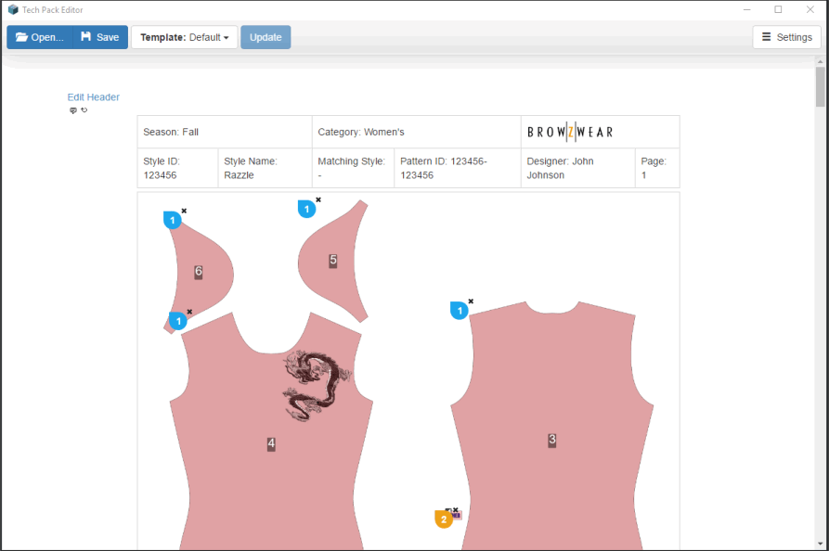Open the Settings menu
Image resolution: width=829 pixels, height=551 pixels.
pos(786,37)
